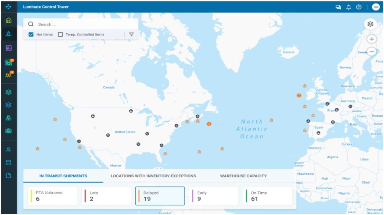Open the help question mark icon

(358, 7)
